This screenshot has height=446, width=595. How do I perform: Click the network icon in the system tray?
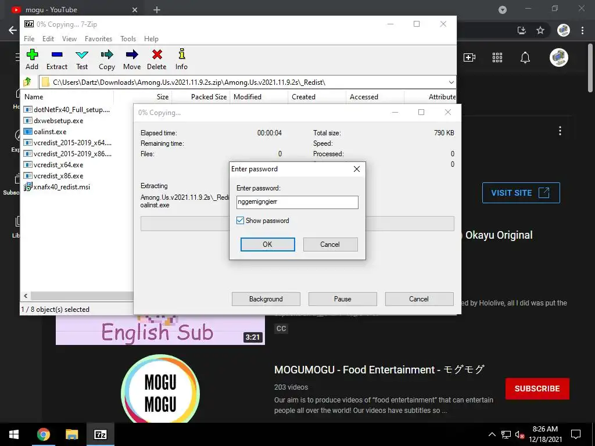click(x=506, y=434)
